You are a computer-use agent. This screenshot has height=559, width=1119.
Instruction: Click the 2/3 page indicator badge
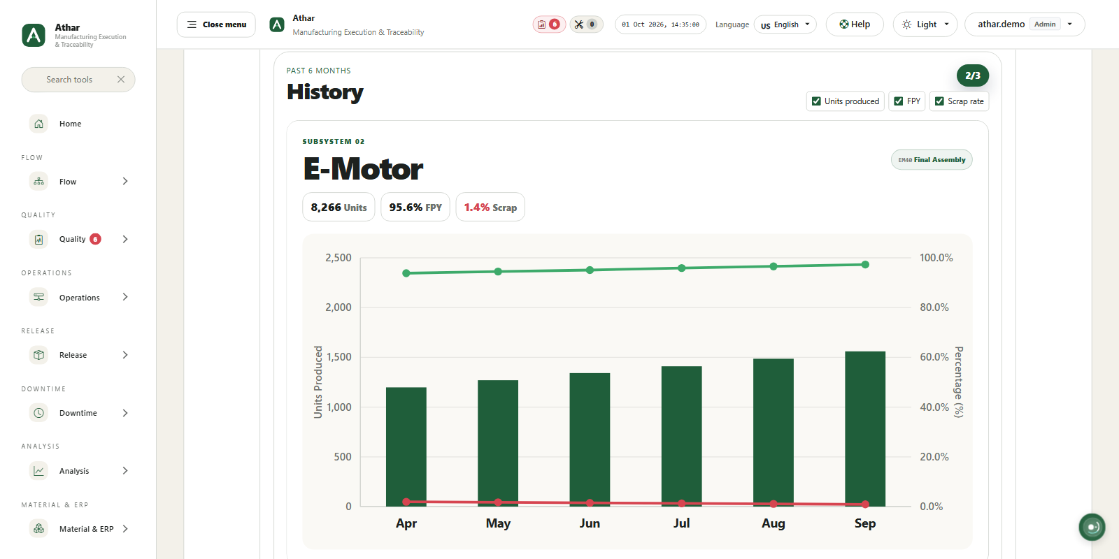[973, 75]
